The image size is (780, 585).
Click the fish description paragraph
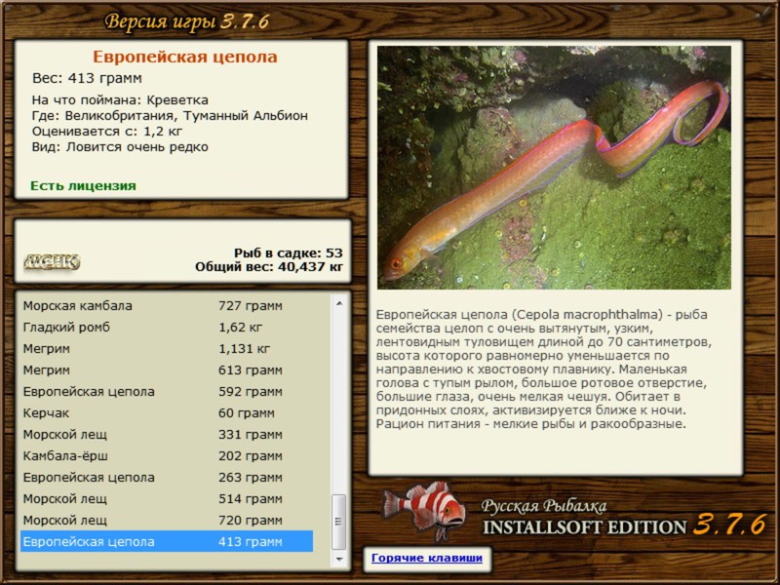click(544, 370)
